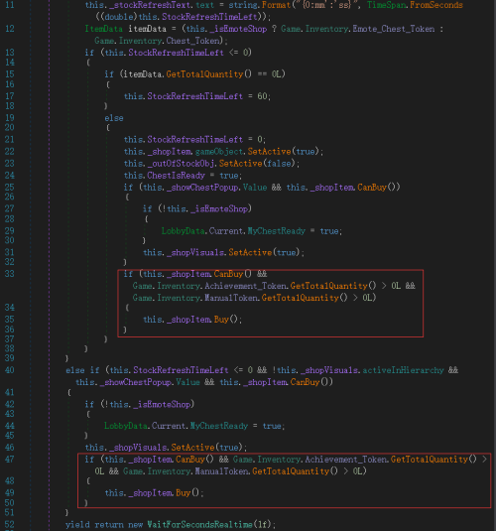Click WaitForSecondsRealtime on line 52
Viewport: 496px width, 531px height.
[199, 525]
